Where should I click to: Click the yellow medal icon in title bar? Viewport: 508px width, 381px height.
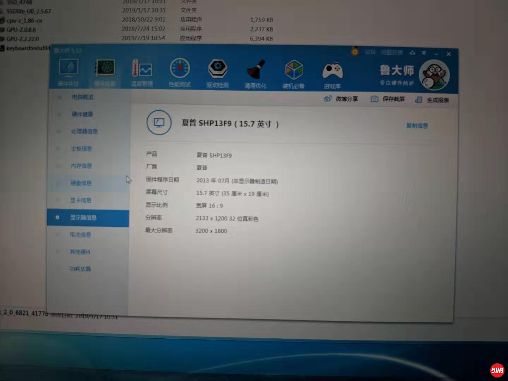point(355,52)
